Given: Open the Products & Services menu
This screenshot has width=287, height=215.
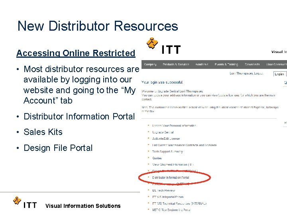Looking at the screenshot, I should point(176,64).
